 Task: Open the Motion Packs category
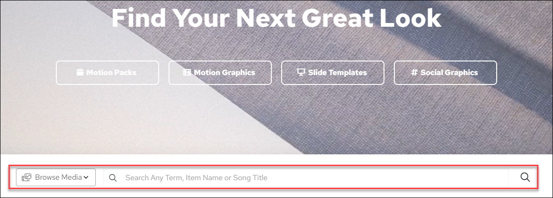(108, 73)
